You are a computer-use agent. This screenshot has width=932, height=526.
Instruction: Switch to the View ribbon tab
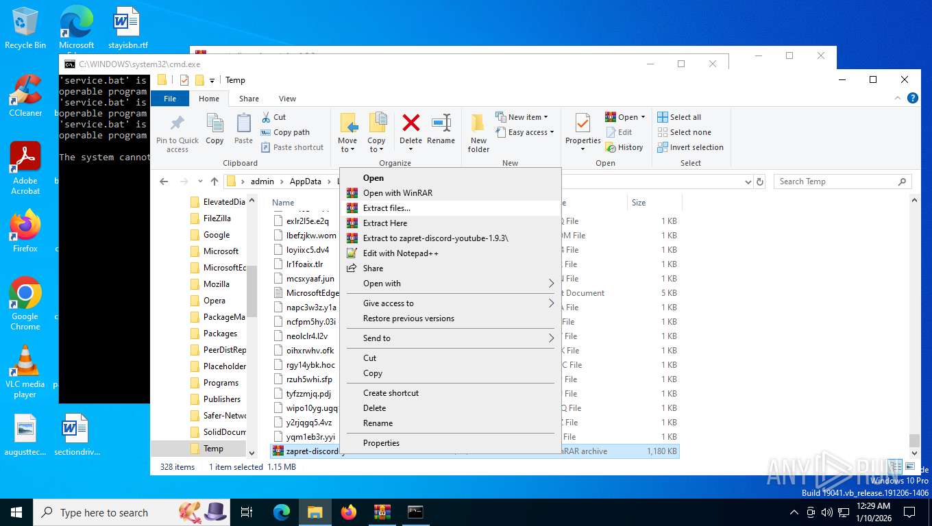(x=287, y=99)
